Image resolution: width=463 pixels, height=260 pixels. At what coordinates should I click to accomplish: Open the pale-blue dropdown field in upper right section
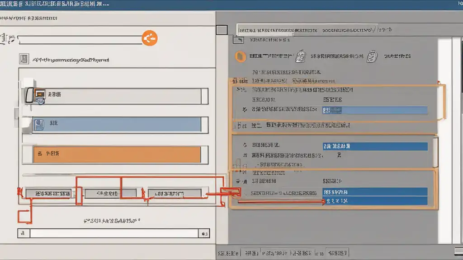tap(375, 110)
